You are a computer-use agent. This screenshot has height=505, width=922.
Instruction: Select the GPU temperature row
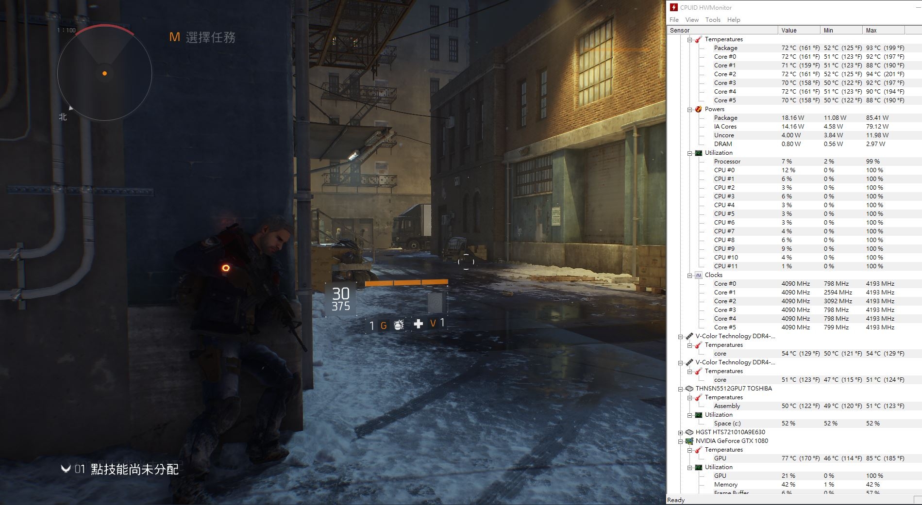pos(817,458)
